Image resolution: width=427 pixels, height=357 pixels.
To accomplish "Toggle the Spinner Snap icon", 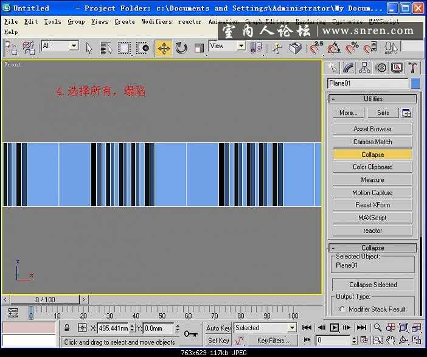I will (370, 49).
